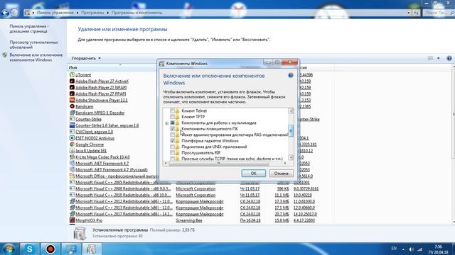Viewport: 455px width, 255px height.
Task: Click the Программы и компоненты breadcrumb
Action: tap(136, 13)
